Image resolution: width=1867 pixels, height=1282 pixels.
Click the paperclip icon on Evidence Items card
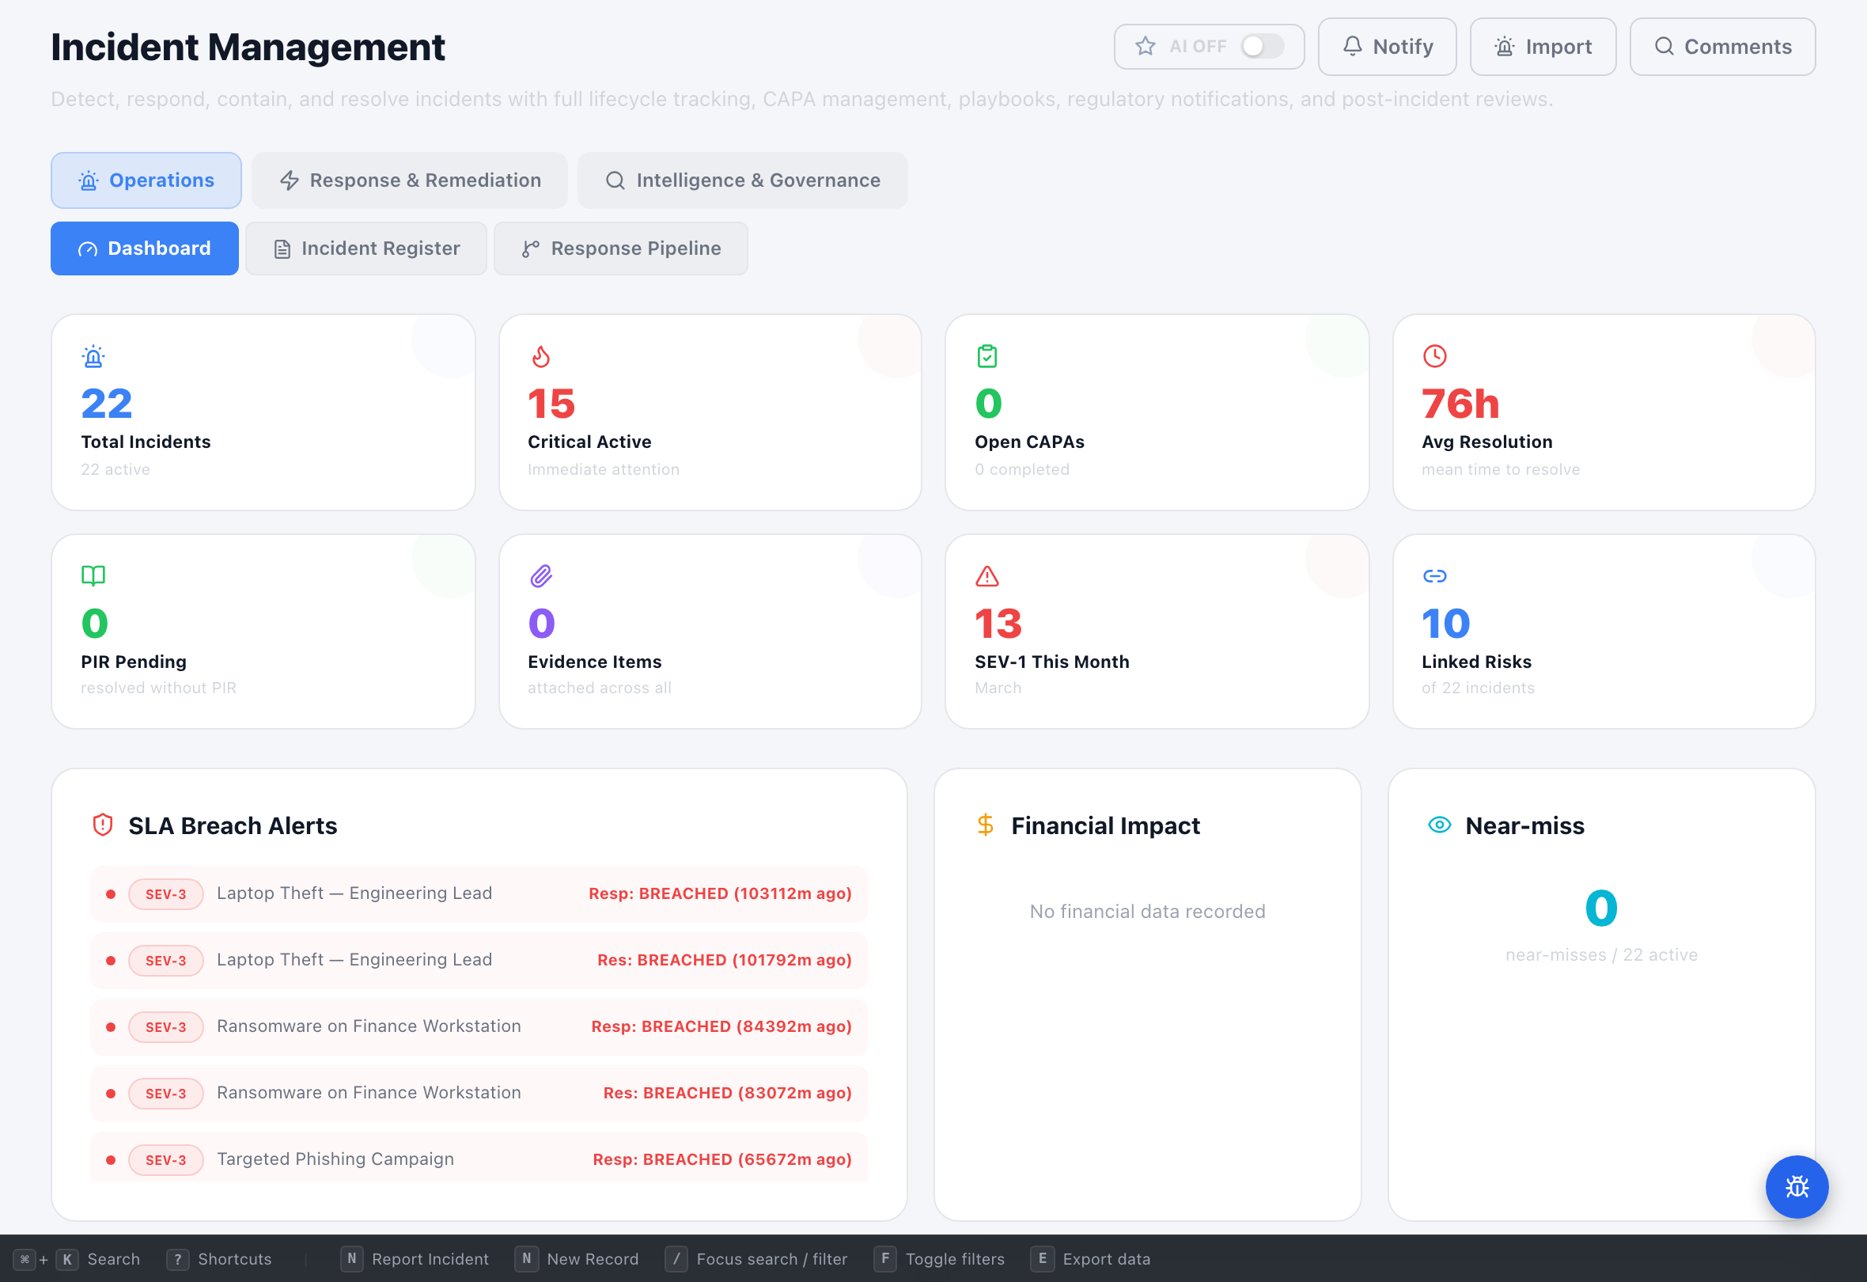click(540, 575)
